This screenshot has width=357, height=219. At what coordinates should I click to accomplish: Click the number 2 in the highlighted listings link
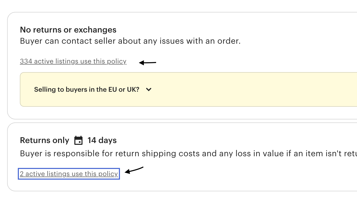pos(22,174)
